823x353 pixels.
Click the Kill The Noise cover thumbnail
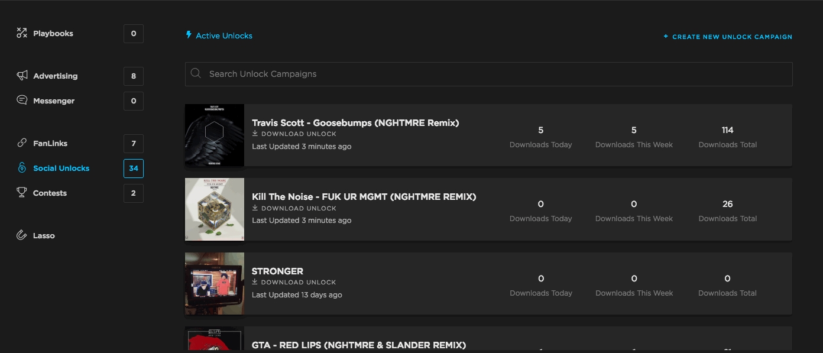(x=215, y=209)
